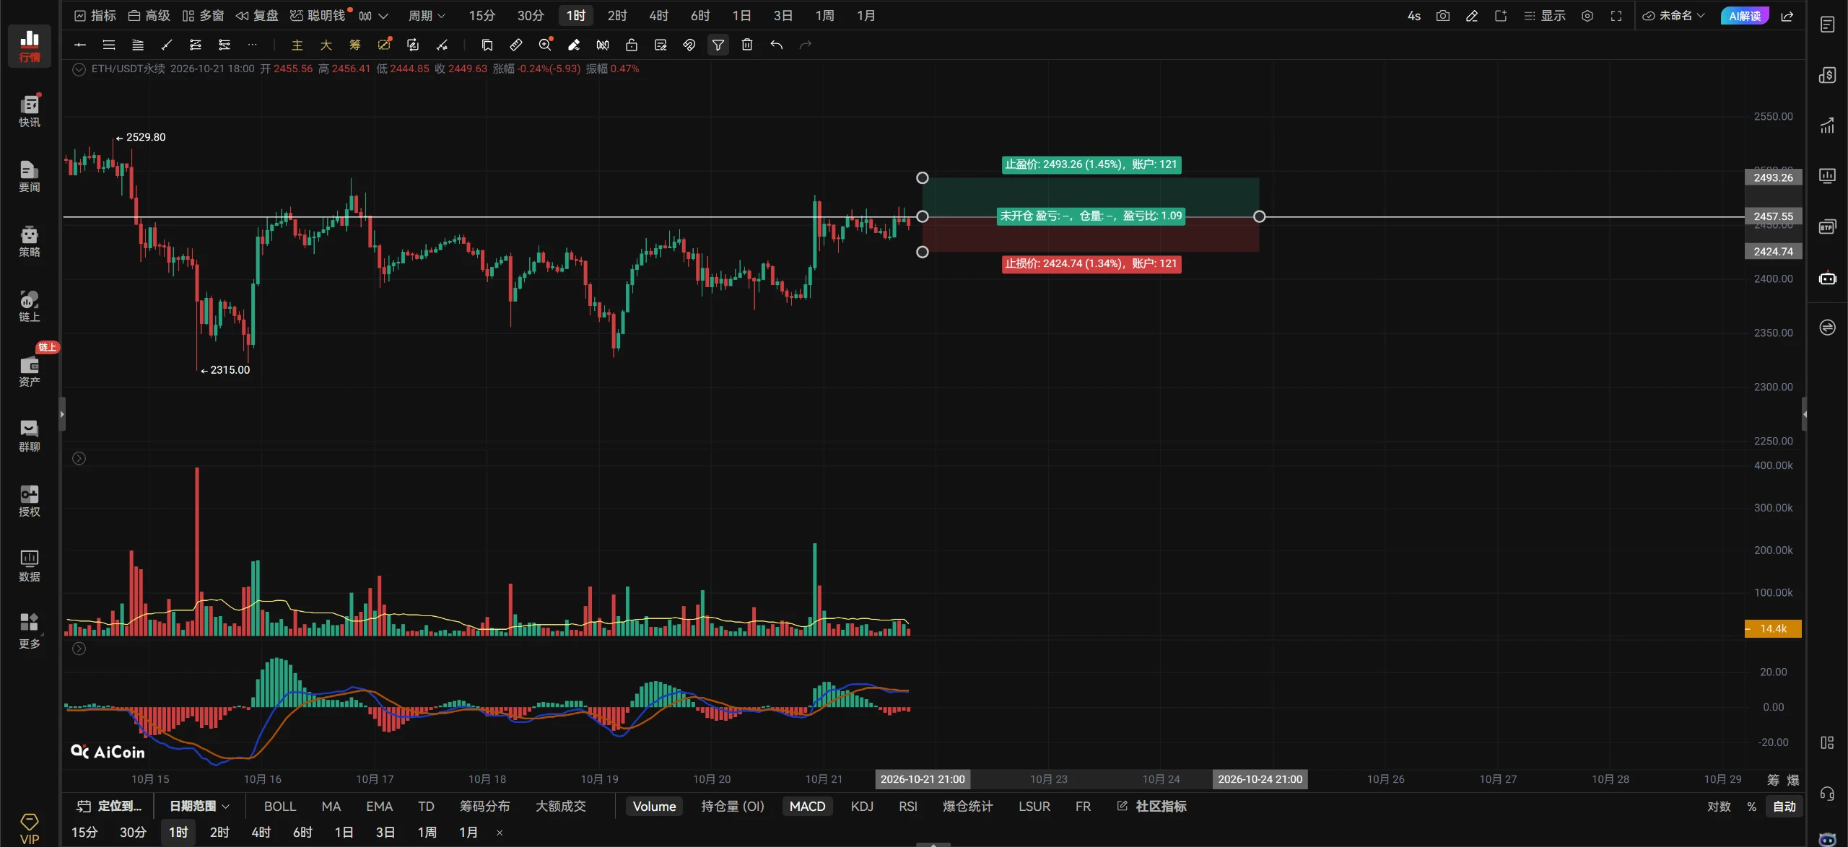Toggle the MACD indicator
This screenshot has height=847, width=1848.
807,807
